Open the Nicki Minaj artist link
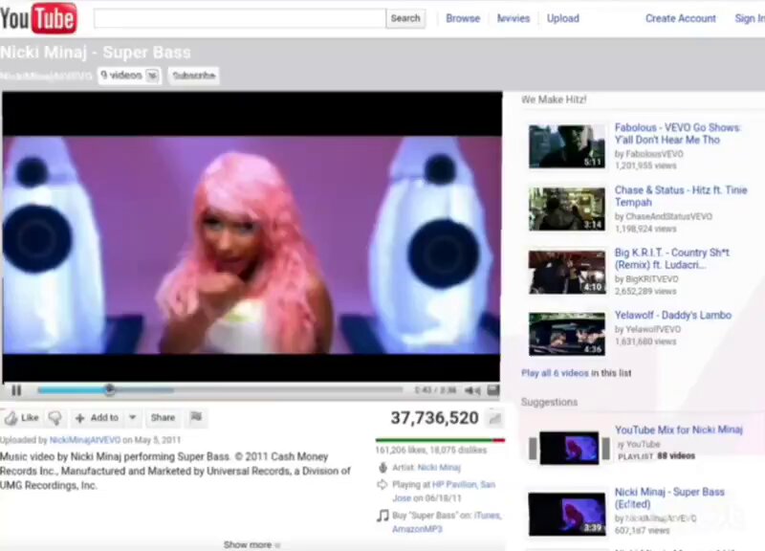Viewport: 765px width, 551px height. point(439,468)
